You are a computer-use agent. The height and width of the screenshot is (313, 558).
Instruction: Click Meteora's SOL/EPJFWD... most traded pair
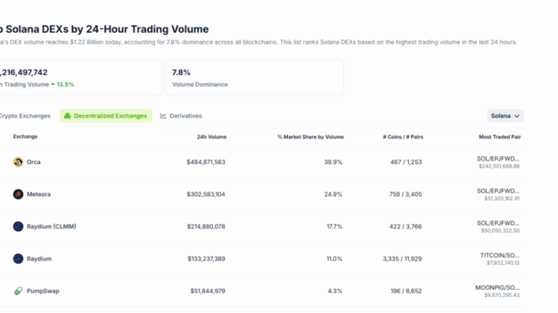(498, 191)
